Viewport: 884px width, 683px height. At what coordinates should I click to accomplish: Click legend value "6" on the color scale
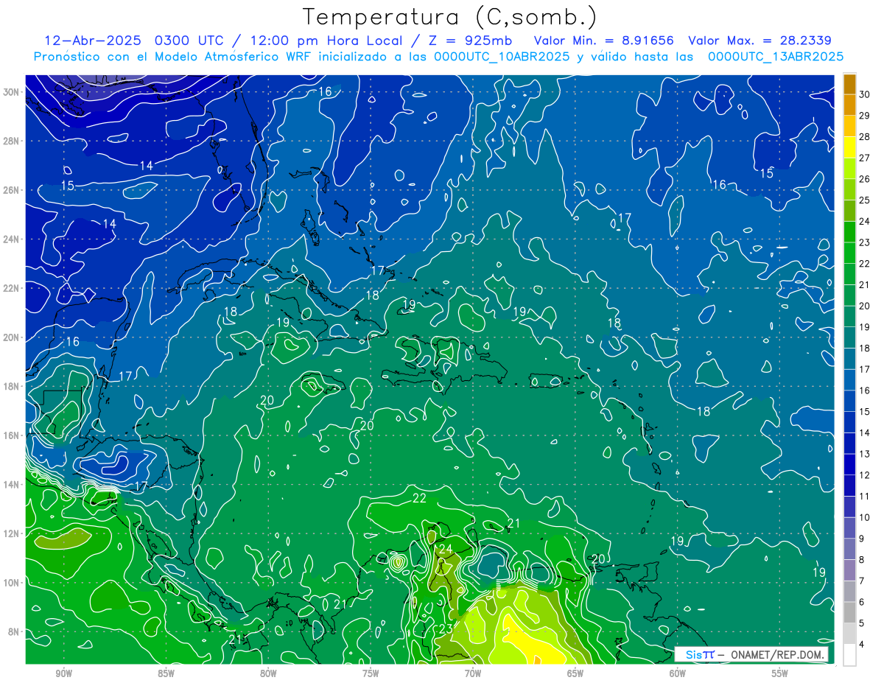862,602
